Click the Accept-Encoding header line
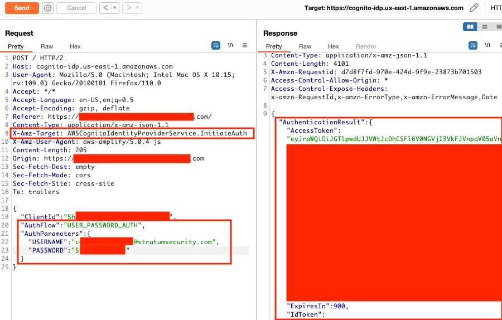 (71, 108)
